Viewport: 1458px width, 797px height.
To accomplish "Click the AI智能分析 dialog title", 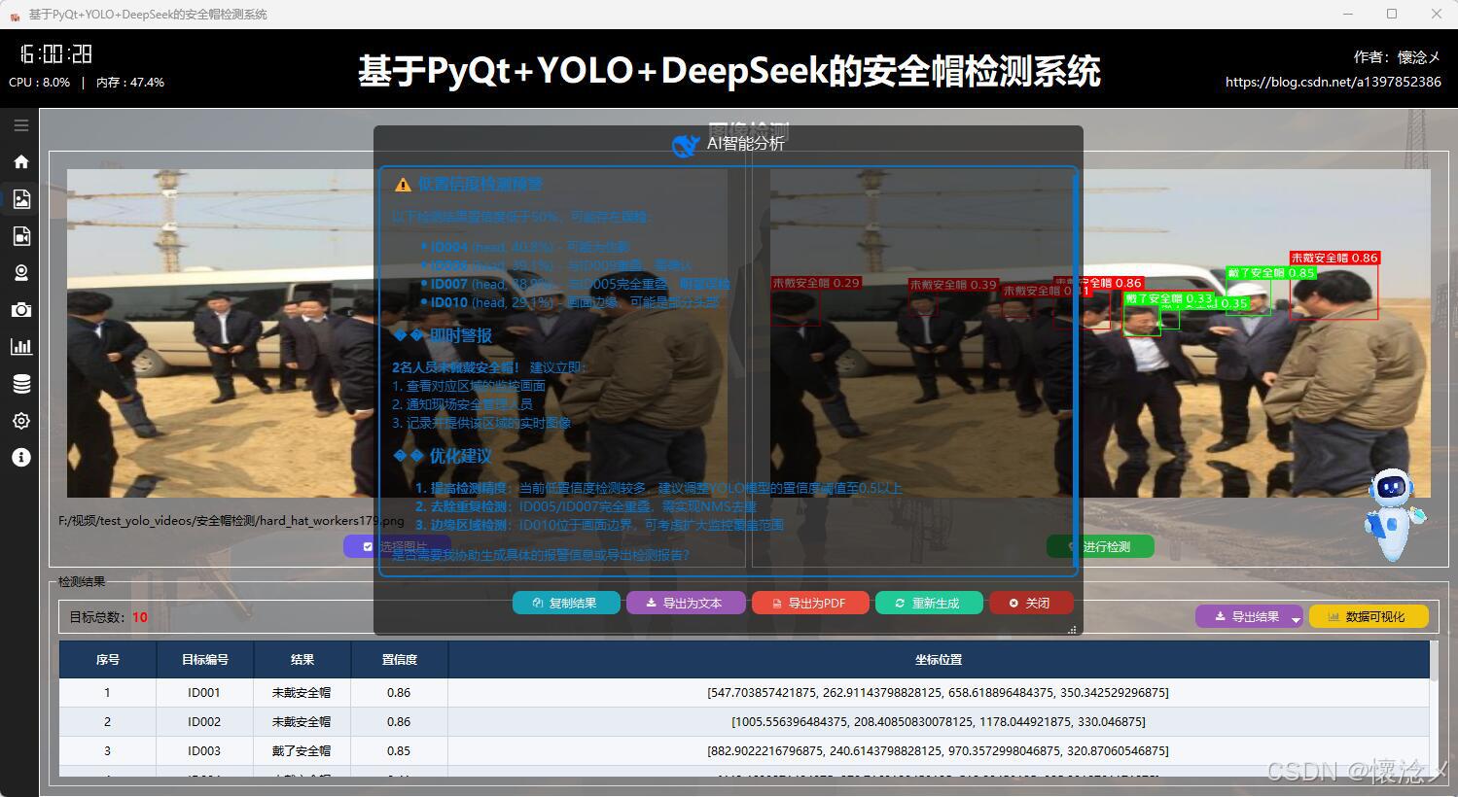I will (745, 144).
